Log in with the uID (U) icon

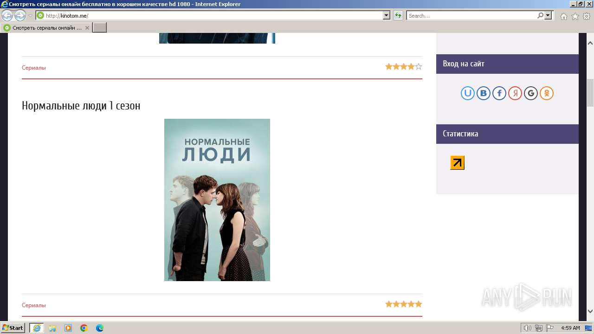(x=468, y=93)
